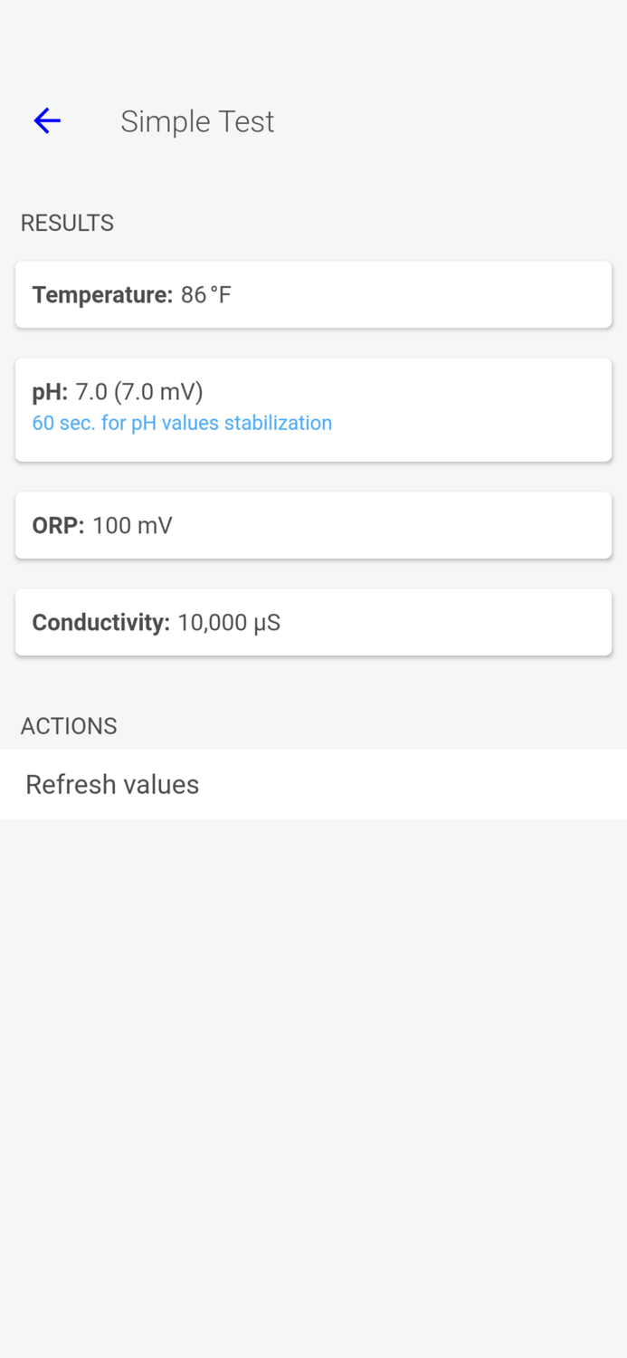Viewport: 627px width, 1358px height.
Task: Tap the blue navigation arrow beside Simple Test
Action: 46,120
